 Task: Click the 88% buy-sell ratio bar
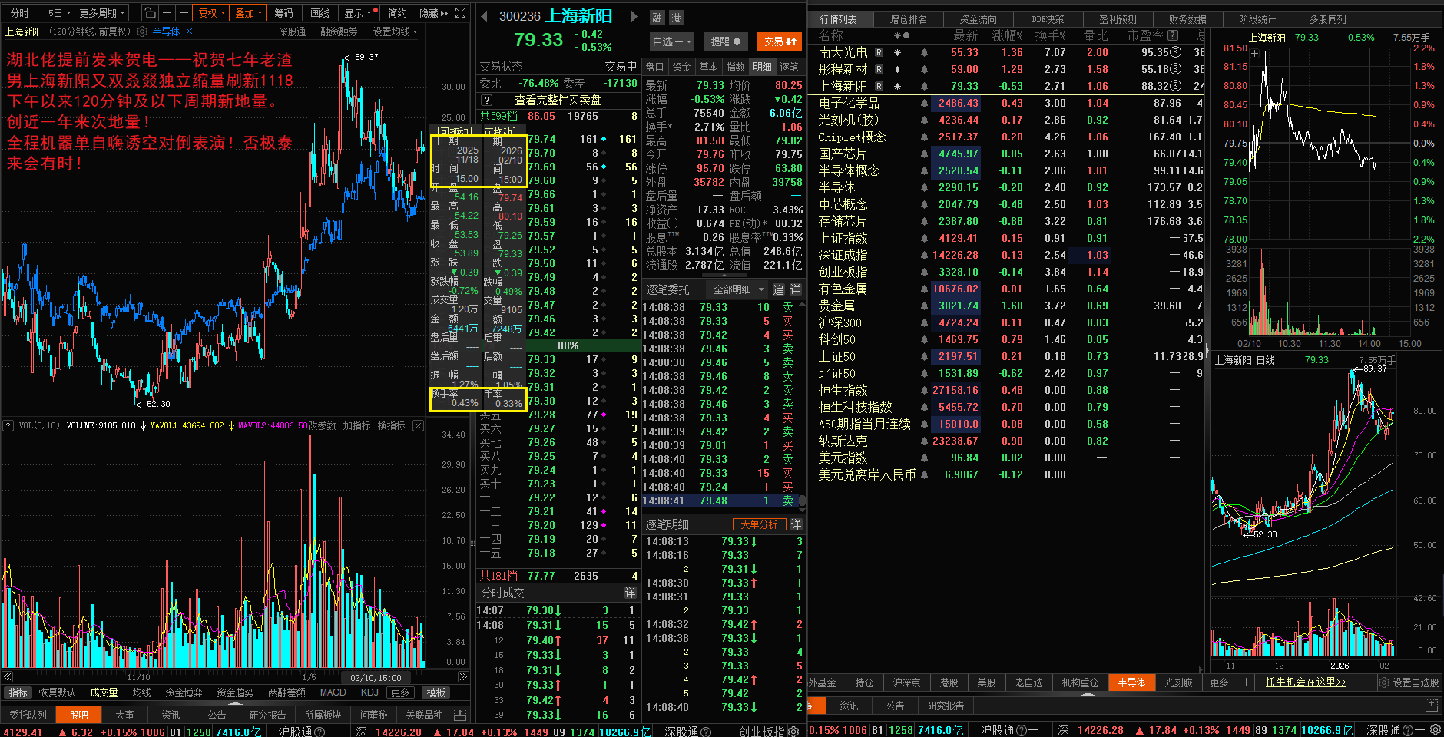(x=568, y=346)
